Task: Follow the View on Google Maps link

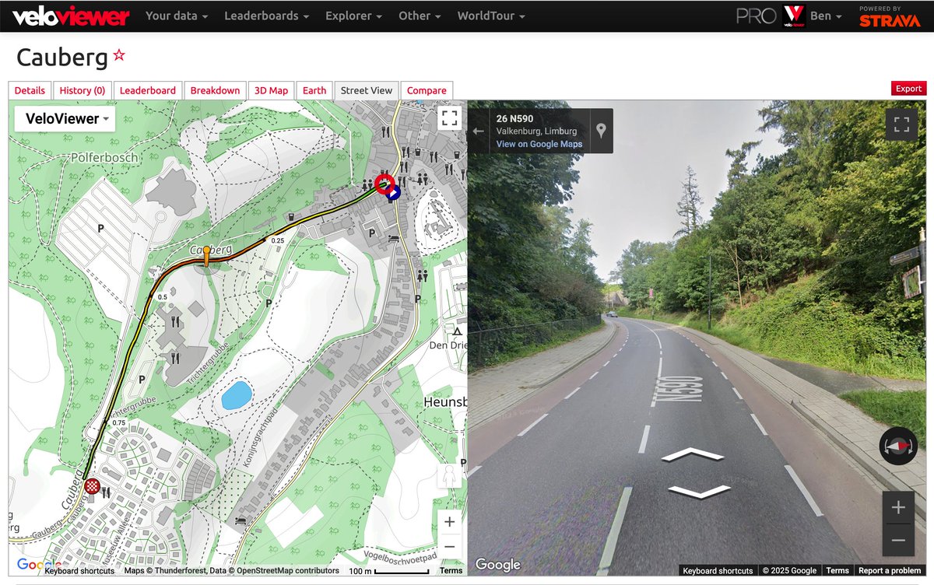Action: pos(539,144)
